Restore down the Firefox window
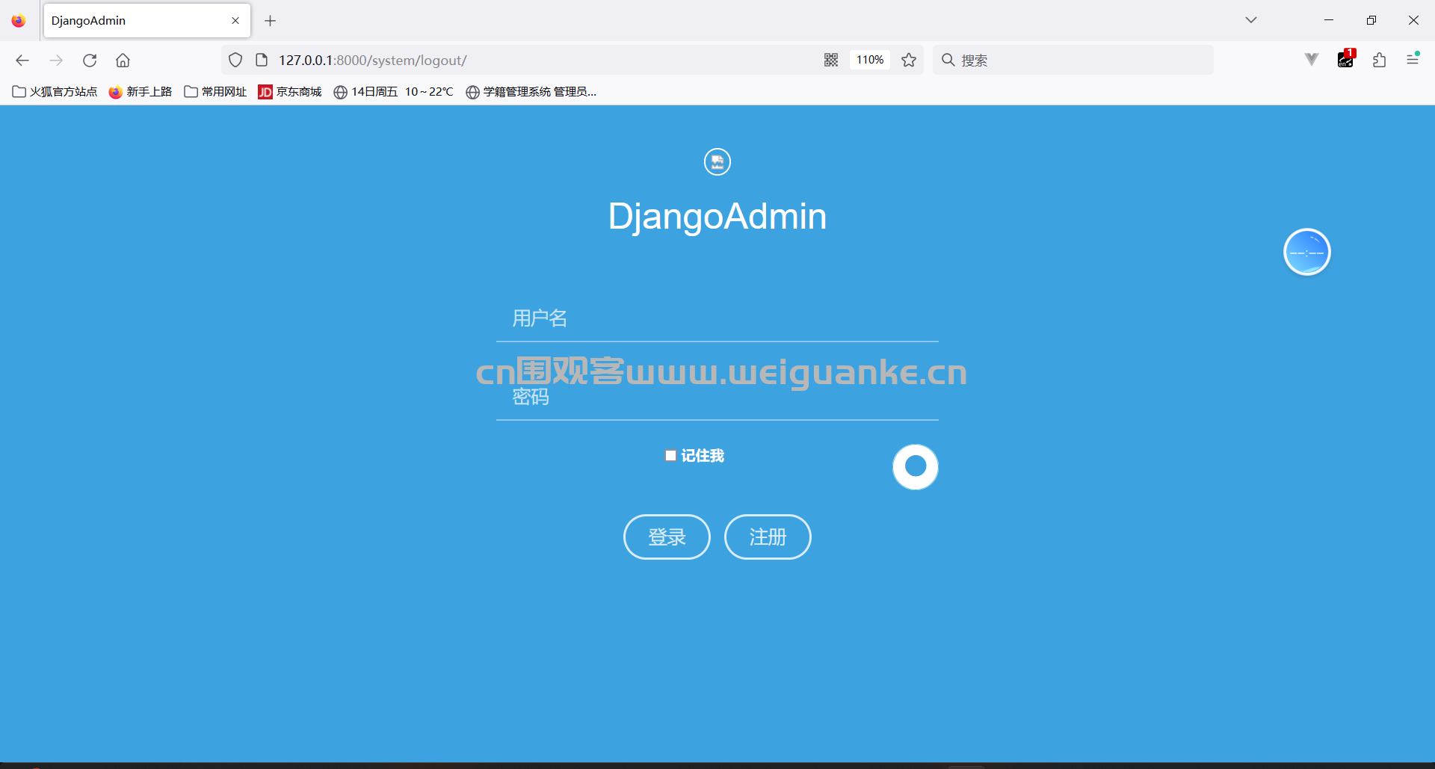Viewport: 1435px width, 769px height. click(1371, 20)
